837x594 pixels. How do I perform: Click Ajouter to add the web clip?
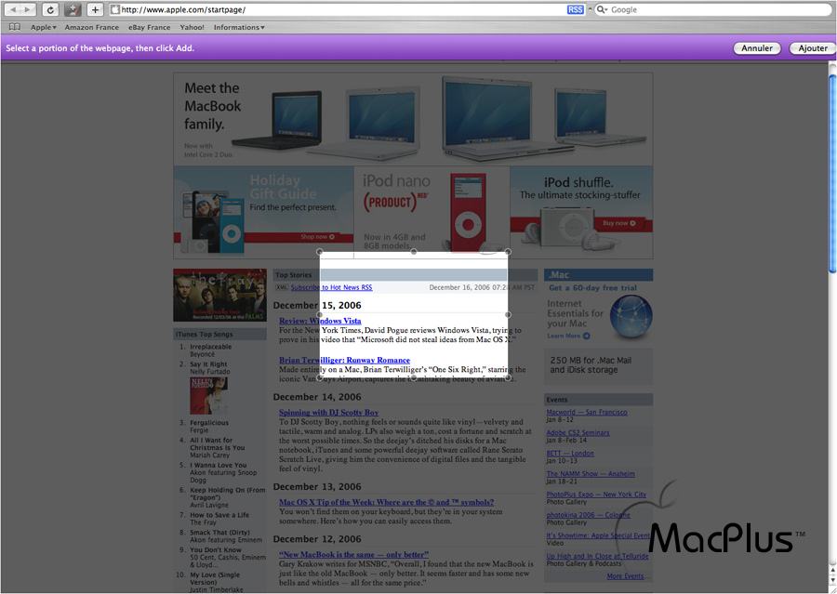point(813,48)
